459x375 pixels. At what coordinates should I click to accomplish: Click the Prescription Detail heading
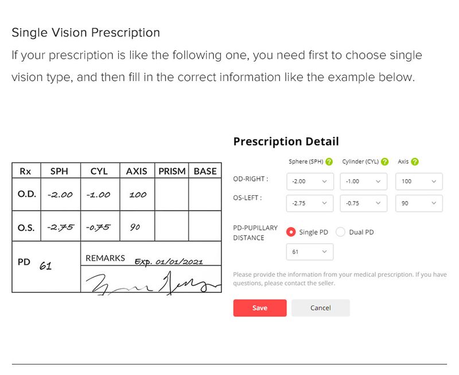pos(286,141)
